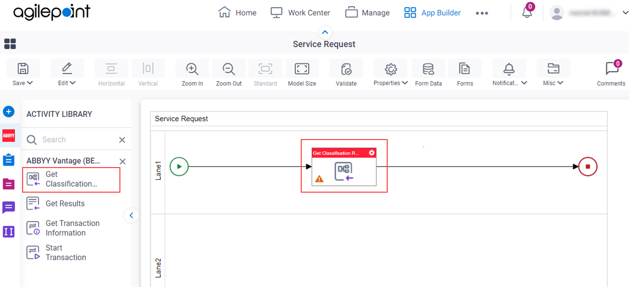Open Form Data

(x=429, y=74)
